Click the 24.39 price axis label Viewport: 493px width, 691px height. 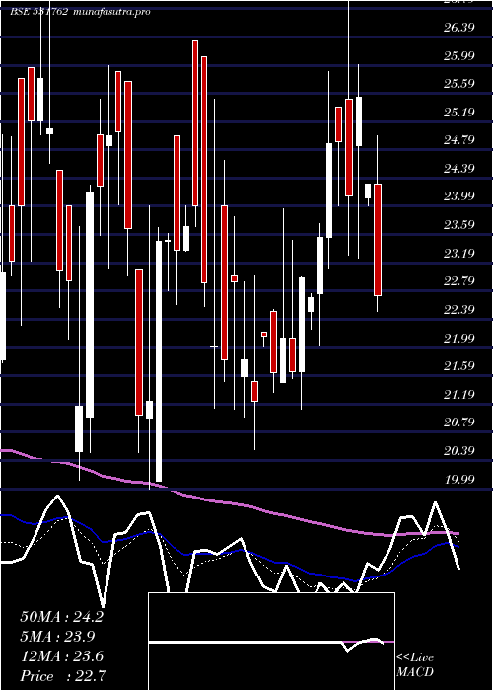[x=459, y=169]
